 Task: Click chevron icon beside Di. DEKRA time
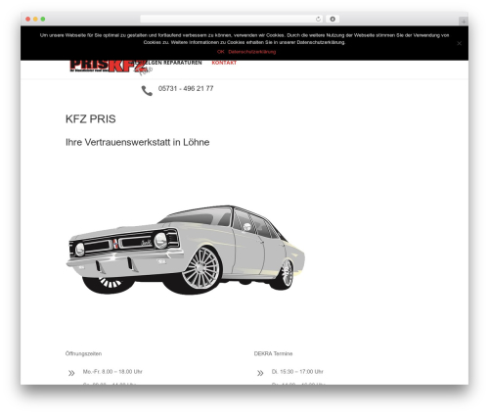tap(260, 373)
